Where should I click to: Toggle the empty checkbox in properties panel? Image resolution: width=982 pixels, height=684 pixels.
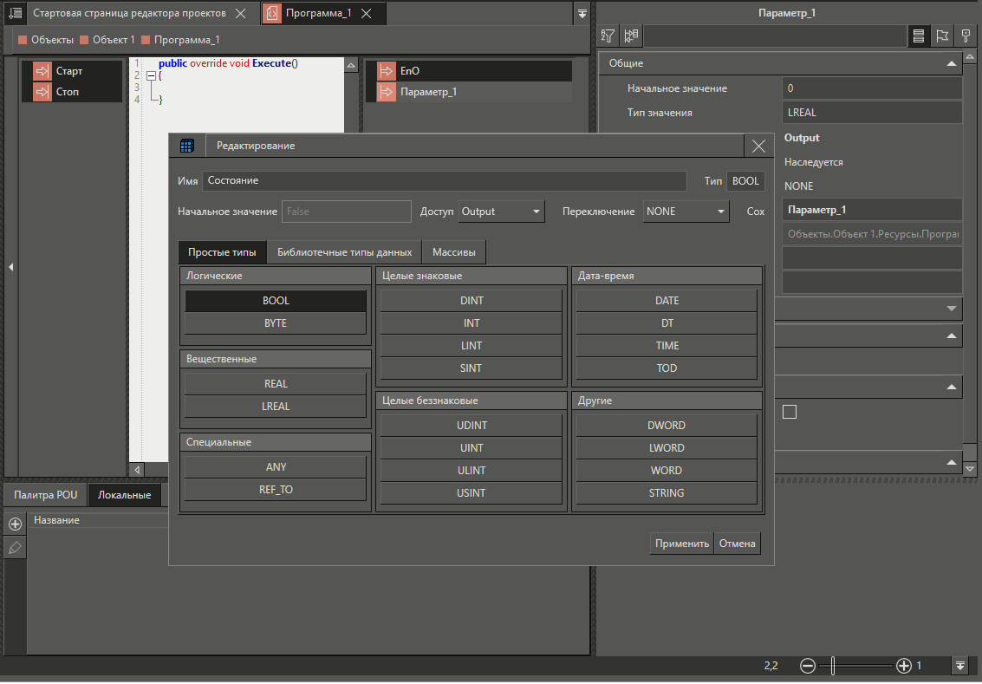(789, 412)
